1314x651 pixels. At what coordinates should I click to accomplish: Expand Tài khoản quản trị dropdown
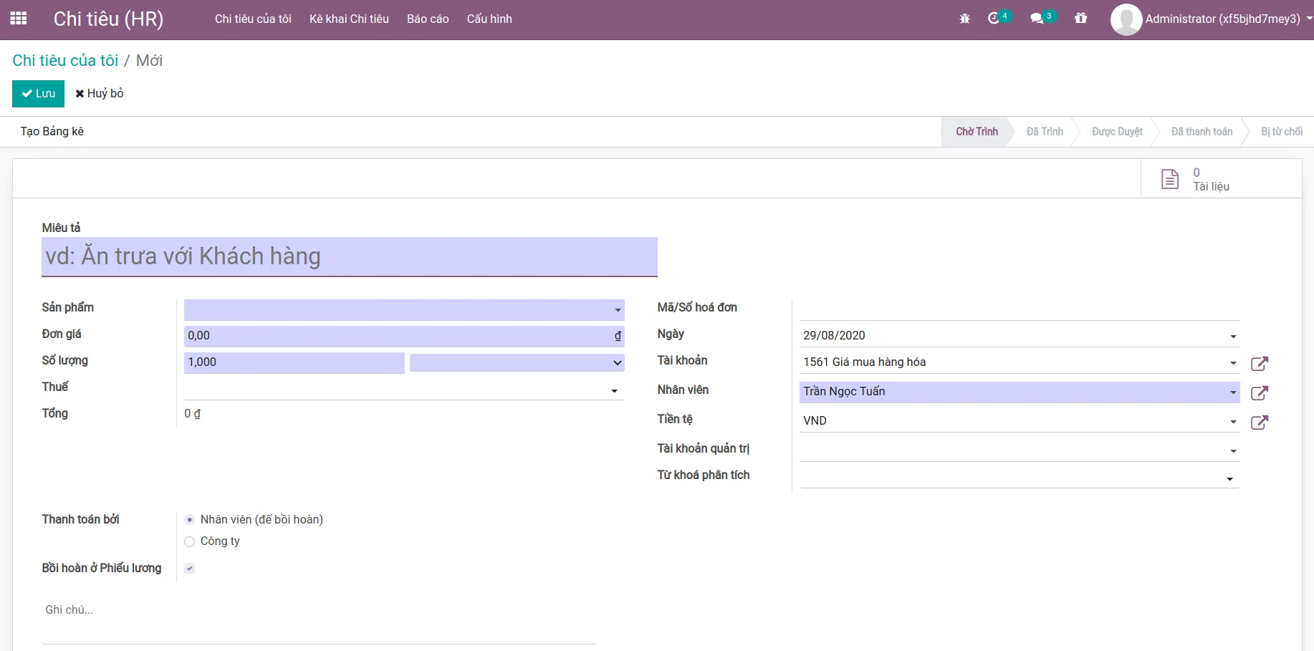pyautogui.click(x=1233, y=451)
